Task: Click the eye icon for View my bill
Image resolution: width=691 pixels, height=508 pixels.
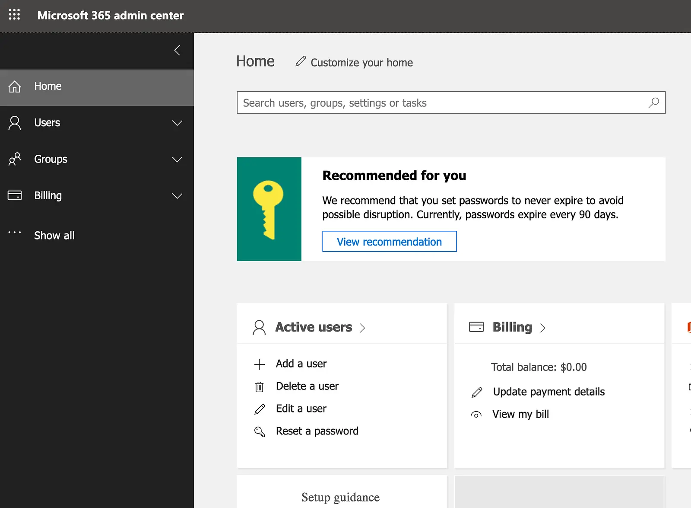Action: tap(476, 415)
